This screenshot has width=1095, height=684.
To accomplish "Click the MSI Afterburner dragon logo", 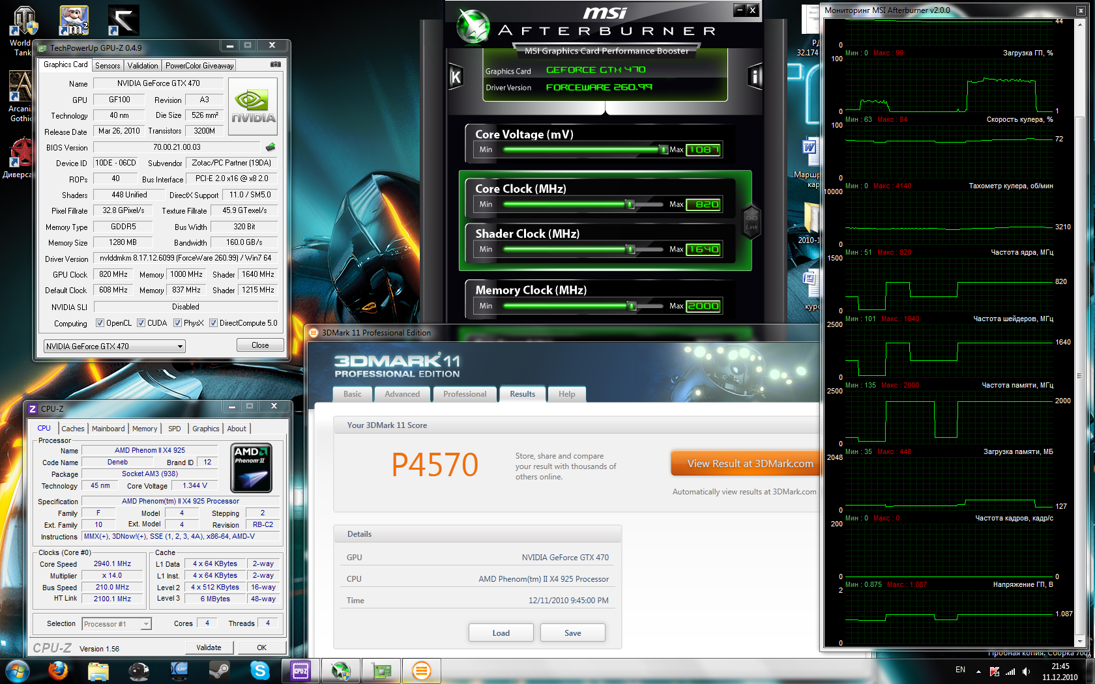I will tap(474, 26).
